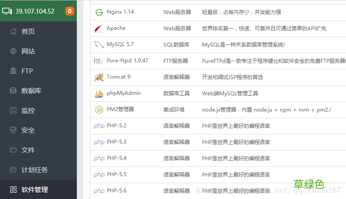Click 语言解释器 type in PHP-5.4 row
This screenshot has height=199, width=346.
click(177, 158)
